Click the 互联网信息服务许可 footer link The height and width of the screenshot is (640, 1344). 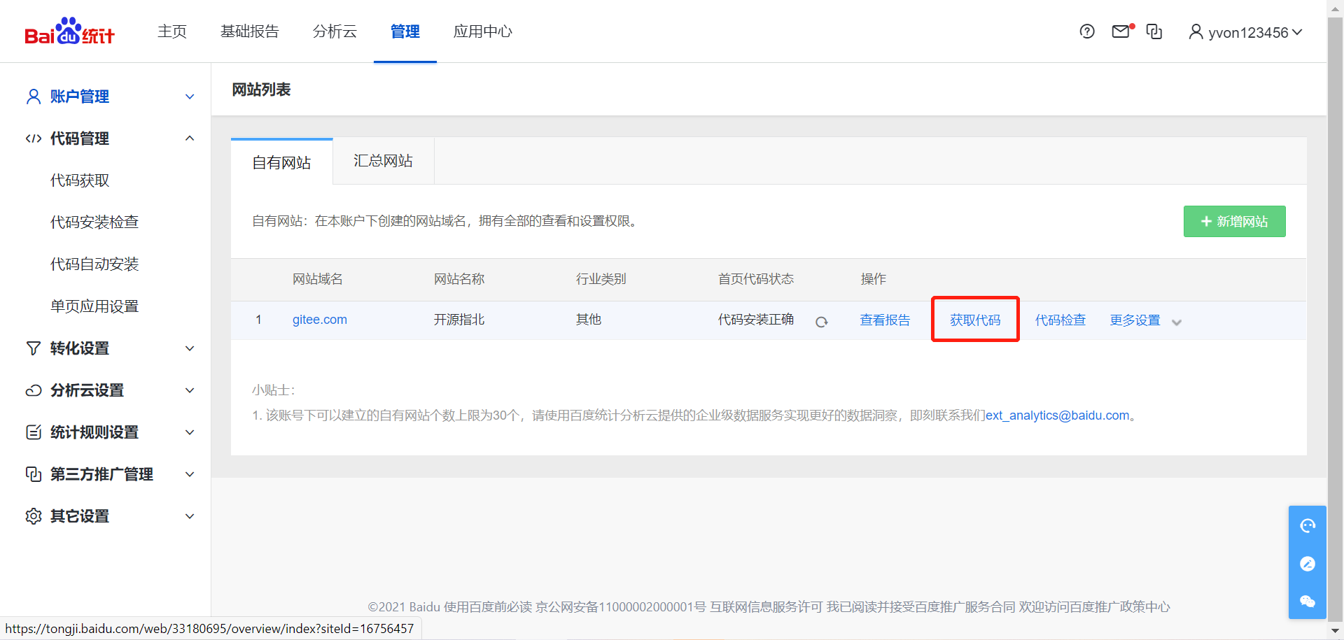[766, 607]
